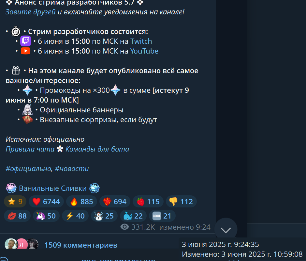Select the #новости hashtag
Screen dimensions: 306x261
pyautogui.click(x=72, y=169)
